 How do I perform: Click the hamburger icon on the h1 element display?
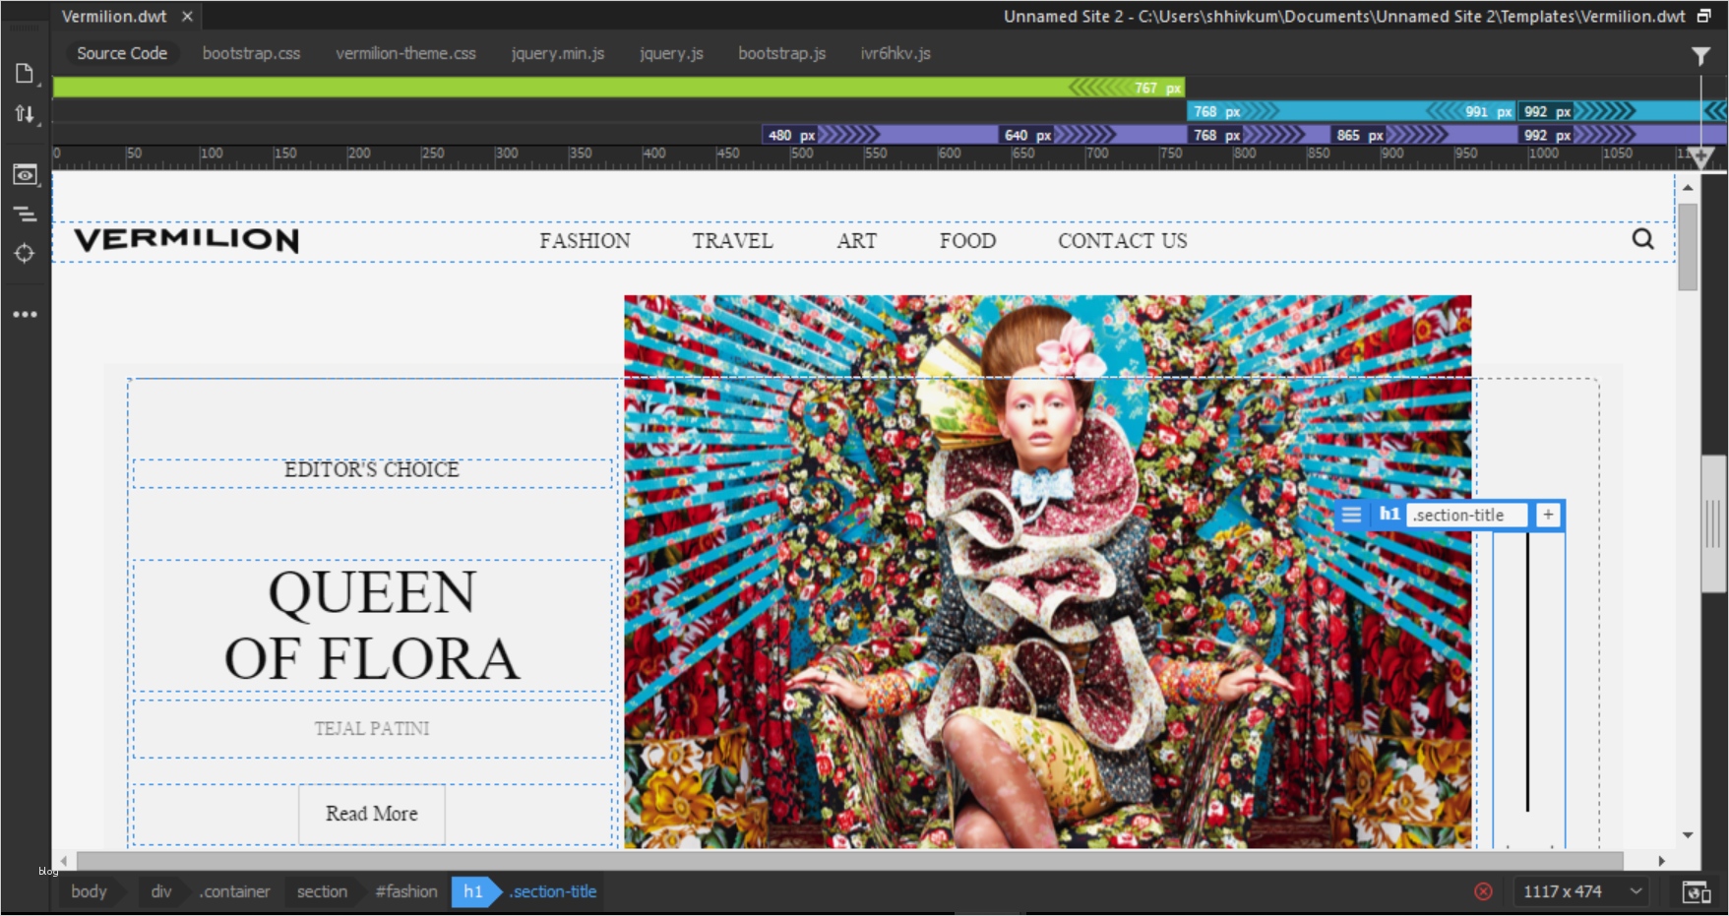point(1351,514)
